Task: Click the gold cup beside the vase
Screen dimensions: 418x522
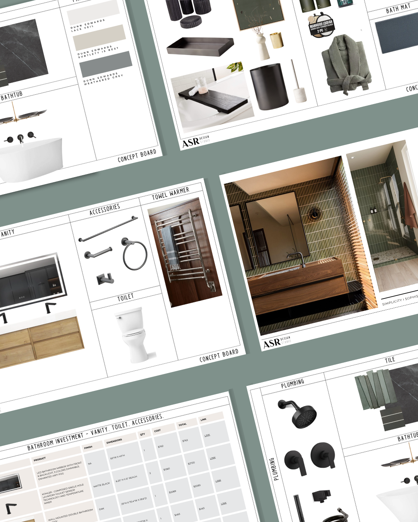Action: coord(277,40)
